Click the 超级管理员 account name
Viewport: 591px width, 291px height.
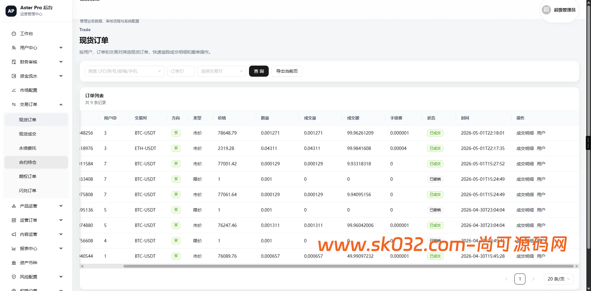pos(565,10)
